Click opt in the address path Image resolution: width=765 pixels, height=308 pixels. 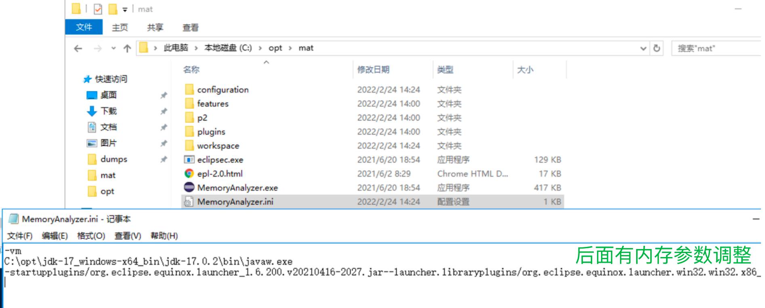(x=275, y=48)
